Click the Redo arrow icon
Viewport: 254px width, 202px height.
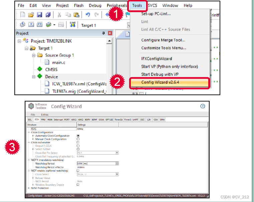96,15
